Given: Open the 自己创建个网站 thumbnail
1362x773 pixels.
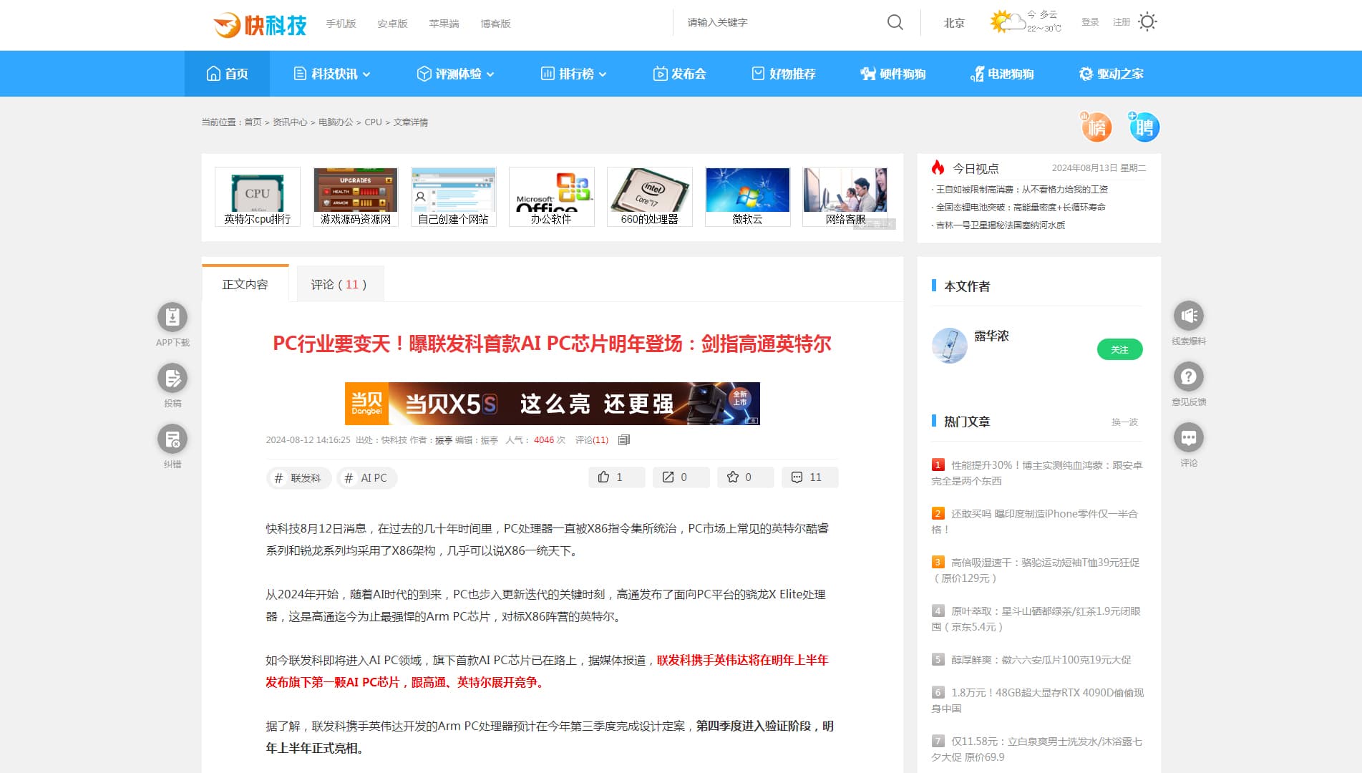Looking at the screenshot, I should click(x=454, y=197).
